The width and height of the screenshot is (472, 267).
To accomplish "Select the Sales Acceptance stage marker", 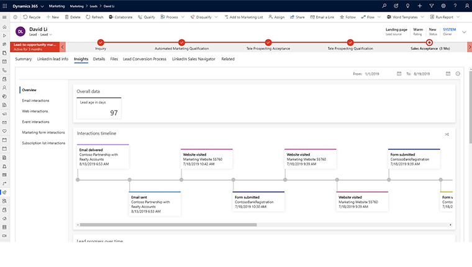I will [429, 42].
